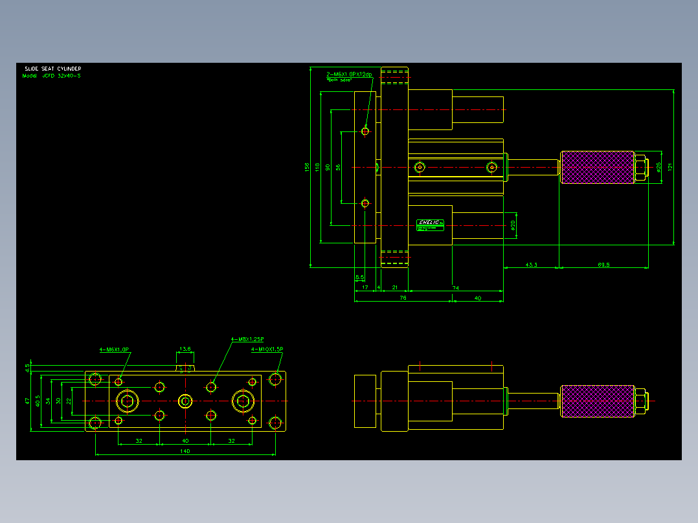Click the 118 dimension value
The height and width of the screenshot is (523, 698).
[317, 167]
